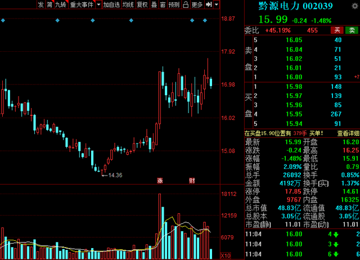Toggle the 窗 window button
360x260 pixels.
pos(163,5)
